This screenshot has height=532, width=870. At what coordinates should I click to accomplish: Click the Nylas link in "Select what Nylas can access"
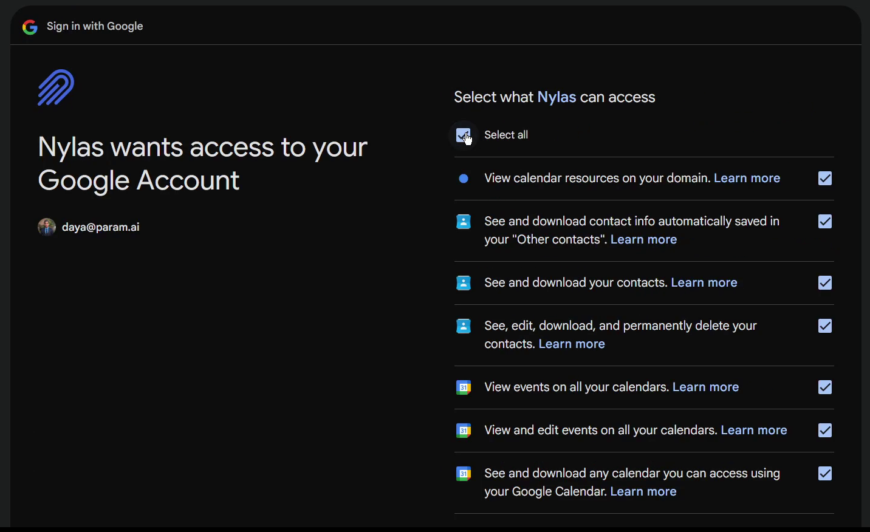(557, 98)
